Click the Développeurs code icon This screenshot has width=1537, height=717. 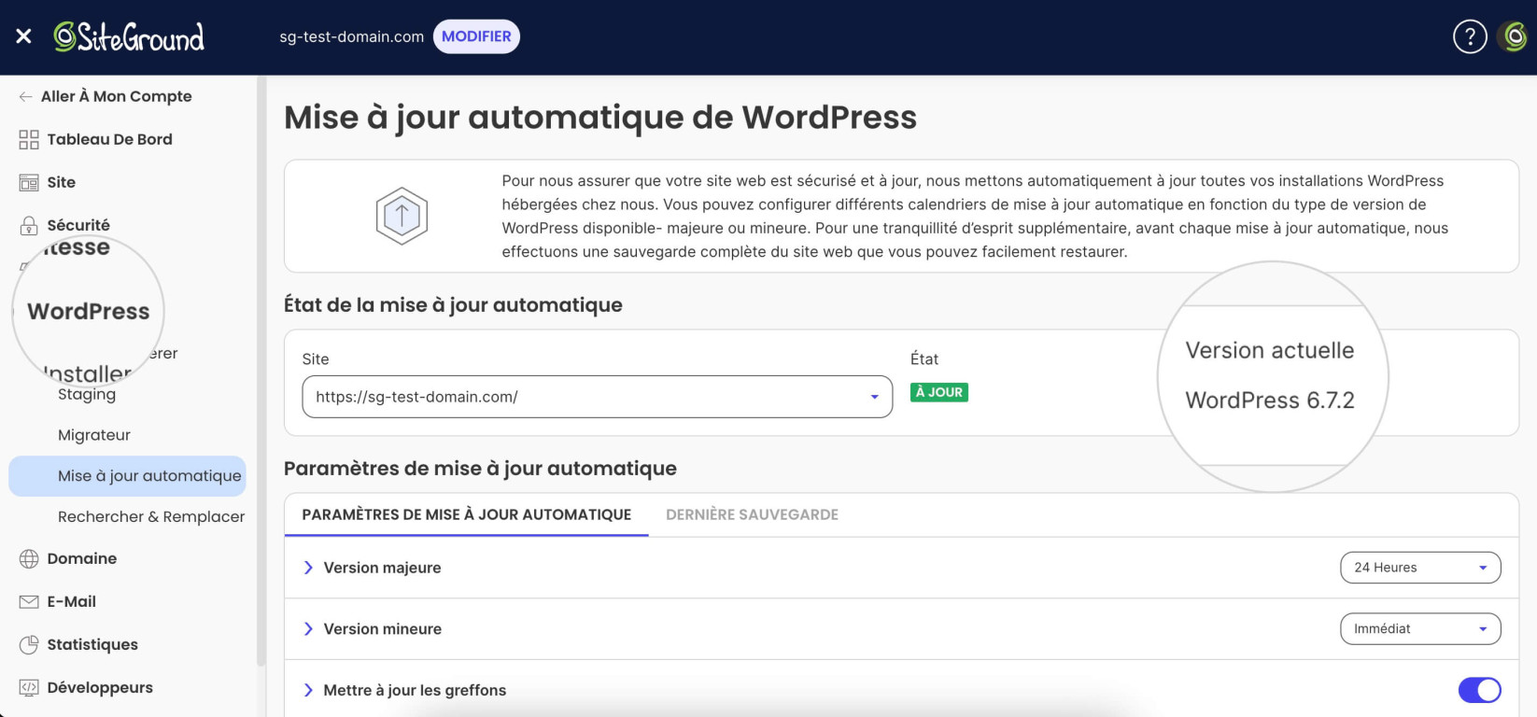point(29,687)
